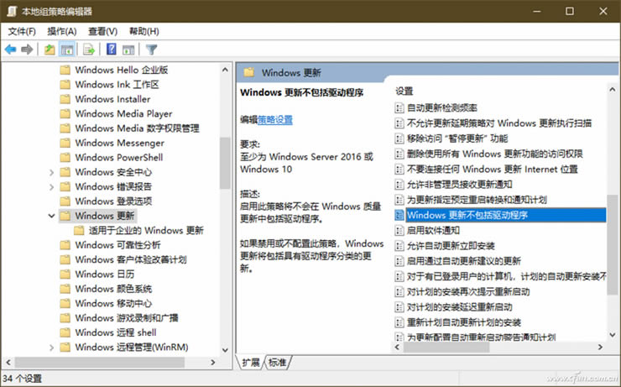Image resolution: width=621 pixels, height=387 pixels.
Task: Click policy icon of 移除访问"暂停更新"功能
Action: pyautogui.click(x=399, y=139)
